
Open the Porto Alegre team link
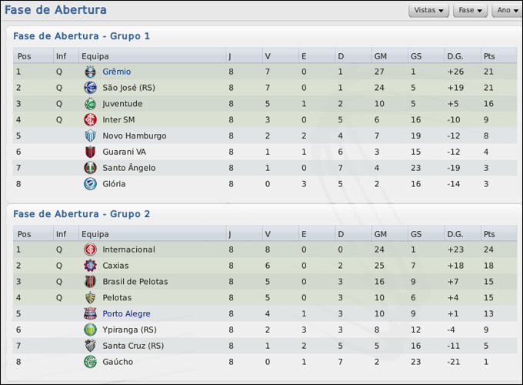tap(126, 314)
